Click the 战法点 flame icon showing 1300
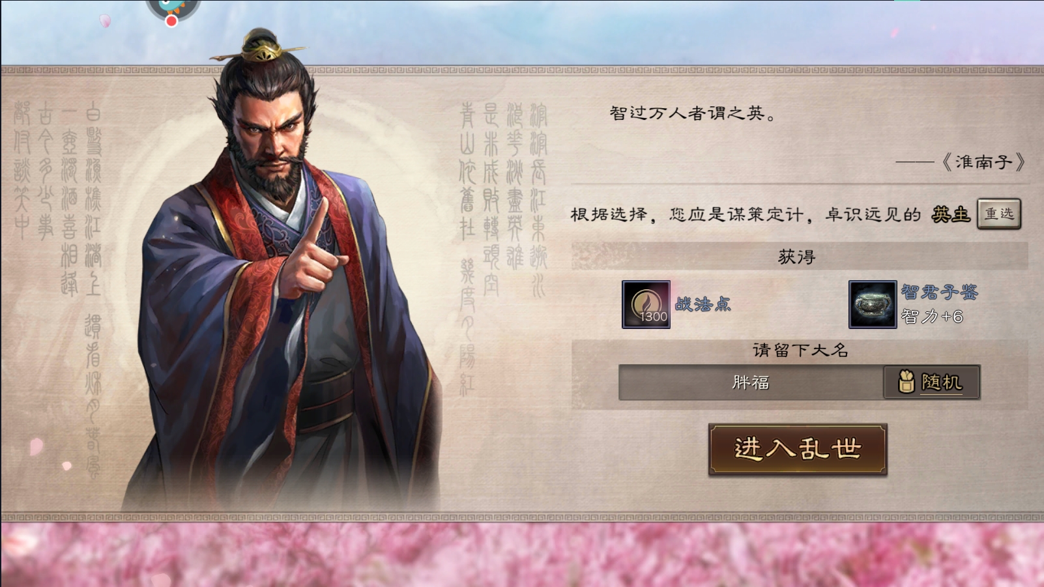 [x=646, y=304]
